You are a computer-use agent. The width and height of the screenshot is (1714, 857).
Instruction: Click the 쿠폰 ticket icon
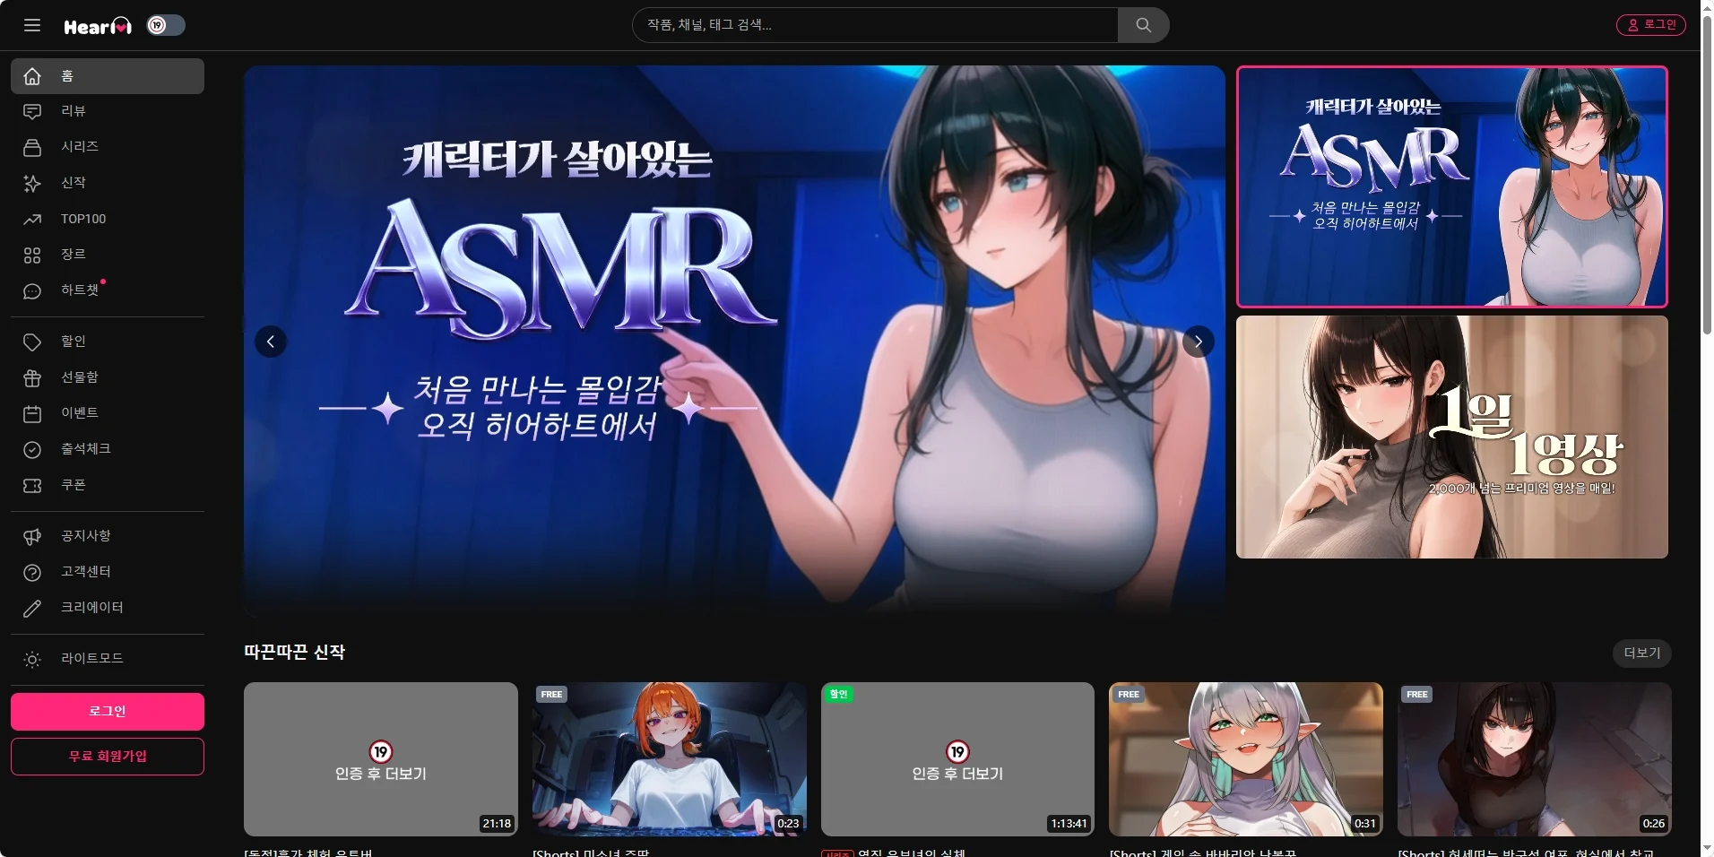point(32,486)
